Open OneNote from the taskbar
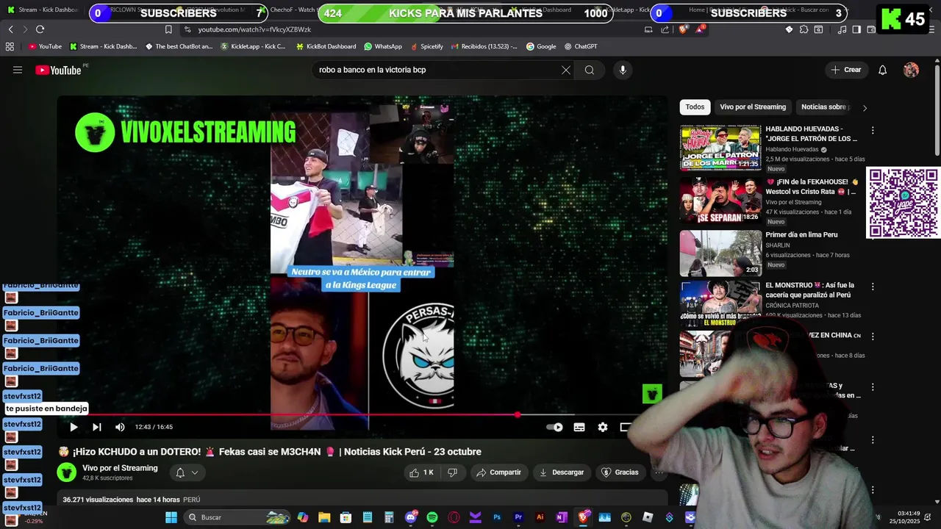 (x=562, y=517)
